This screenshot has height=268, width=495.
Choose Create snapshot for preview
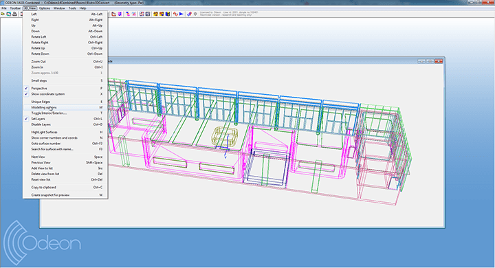[65, 195]
